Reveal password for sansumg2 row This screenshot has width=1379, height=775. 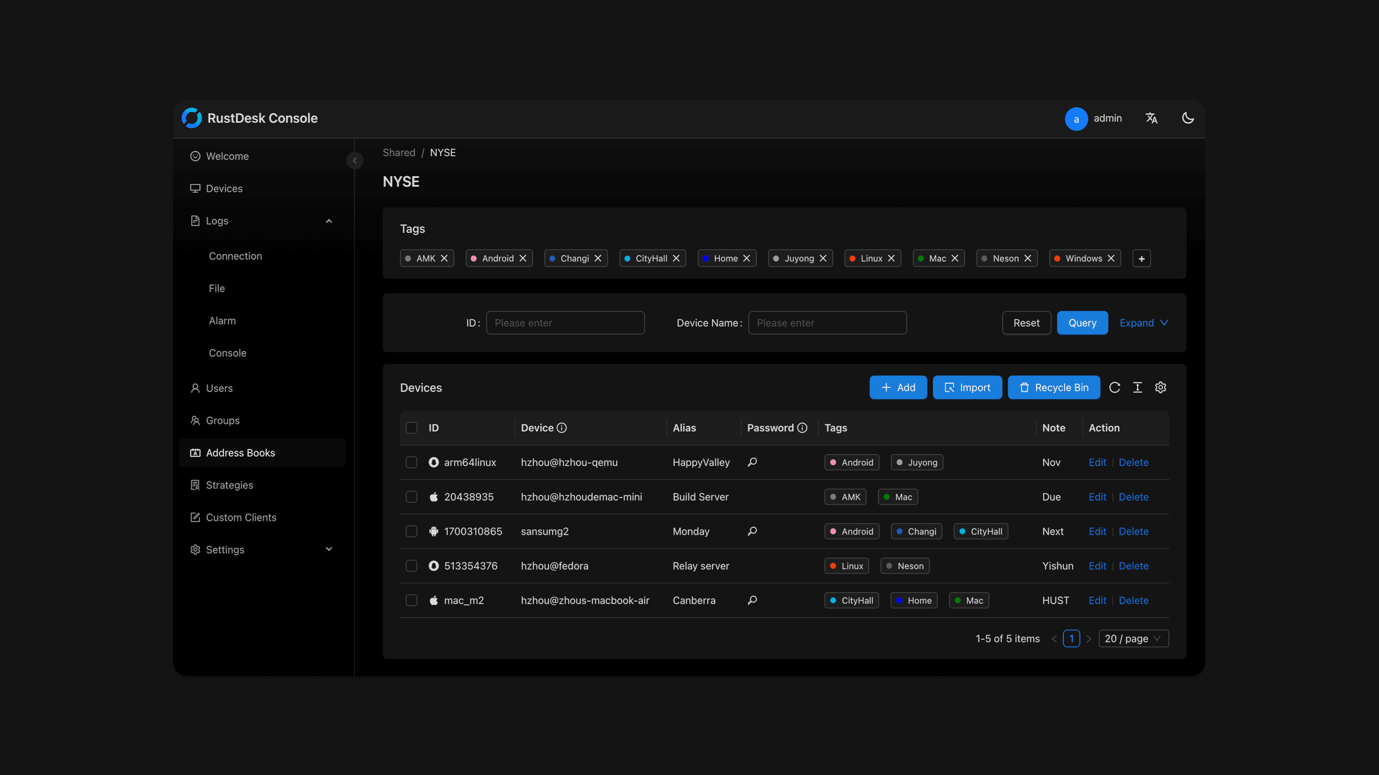pos(752,531)
